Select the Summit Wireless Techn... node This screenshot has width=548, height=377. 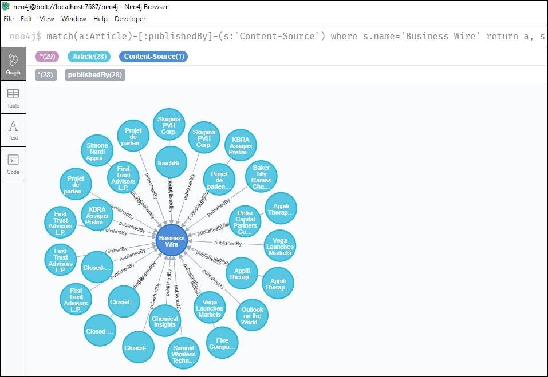tap(183, 354)
